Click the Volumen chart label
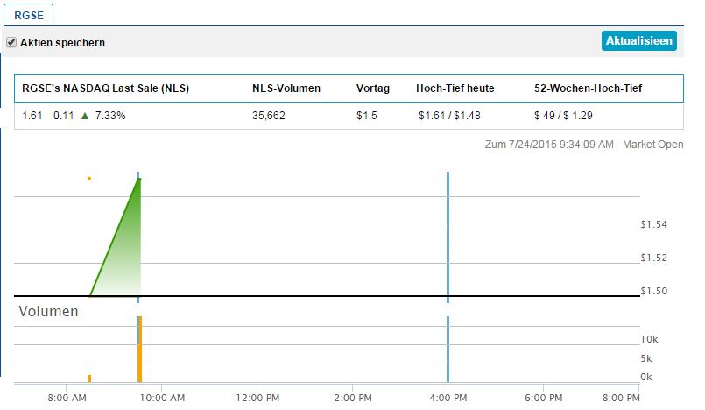 coord(49,311)
